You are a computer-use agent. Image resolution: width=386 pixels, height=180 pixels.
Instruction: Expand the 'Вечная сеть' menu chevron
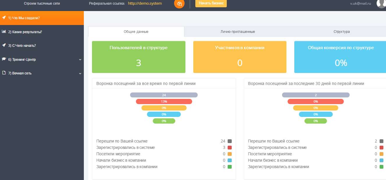click(80, 74)
